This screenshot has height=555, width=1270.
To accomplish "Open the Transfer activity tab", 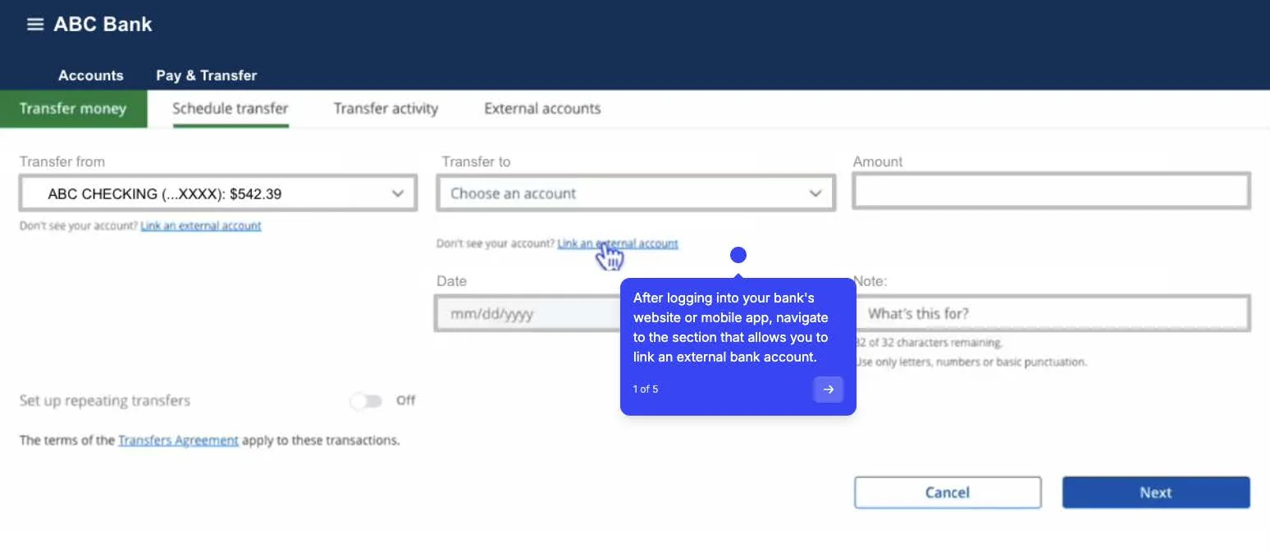I will click(386, 108).
